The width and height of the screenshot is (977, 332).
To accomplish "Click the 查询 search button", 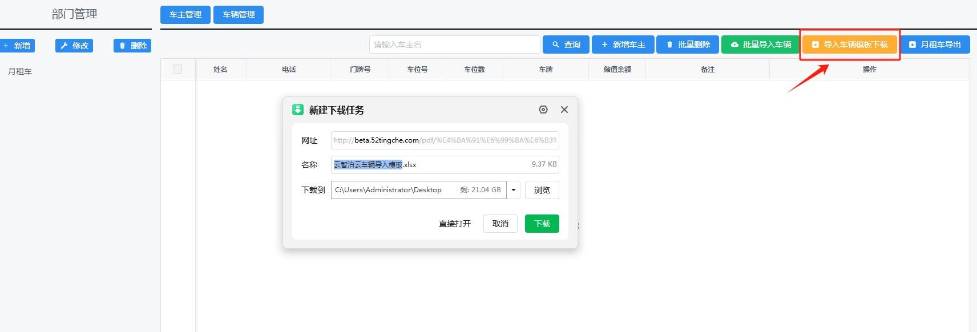I will pos(566,44).
